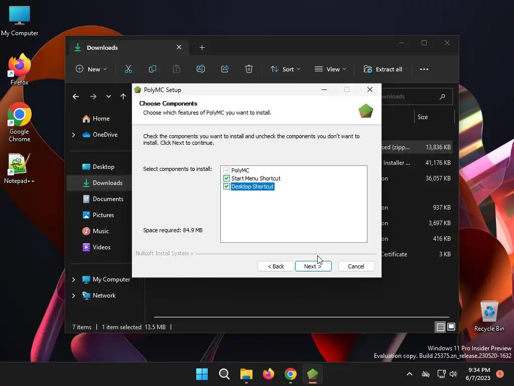Screen dimensions: 514x386
Task: Open the See more ellipsis menu in Explorer
Action: [x=424, y=69]
